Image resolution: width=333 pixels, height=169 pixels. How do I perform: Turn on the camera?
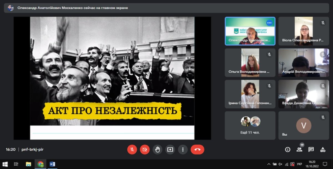pos(145,150)
